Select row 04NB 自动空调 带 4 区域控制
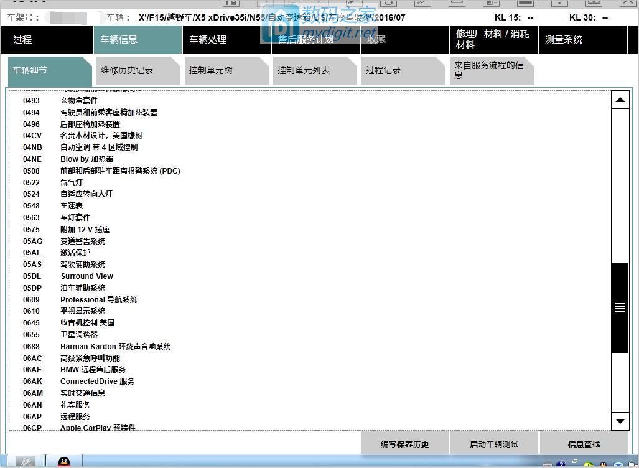The height and width of the screenshot is (468, 639). tap(80, 147)
